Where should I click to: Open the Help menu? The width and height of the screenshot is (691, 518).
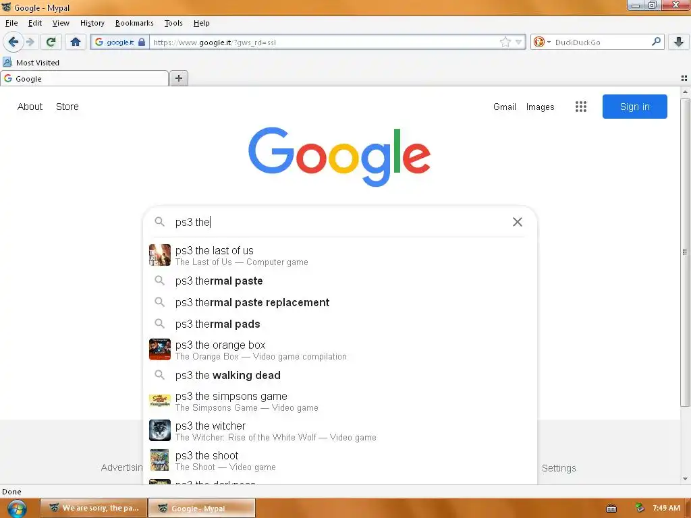(201, 23)
